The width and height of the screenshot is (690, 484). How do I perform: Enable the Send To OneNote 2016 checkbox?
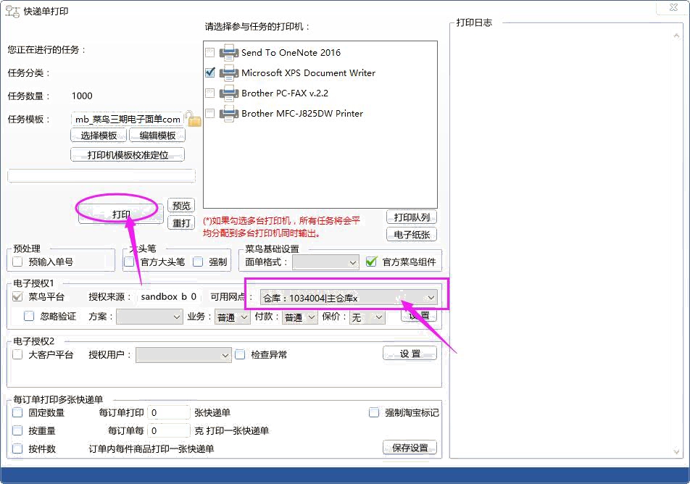pos(210,53)
